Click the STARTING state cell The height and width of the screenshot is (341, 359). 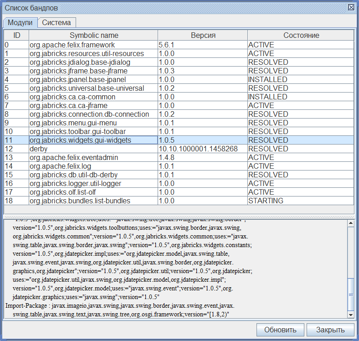(x=301, y=201)
